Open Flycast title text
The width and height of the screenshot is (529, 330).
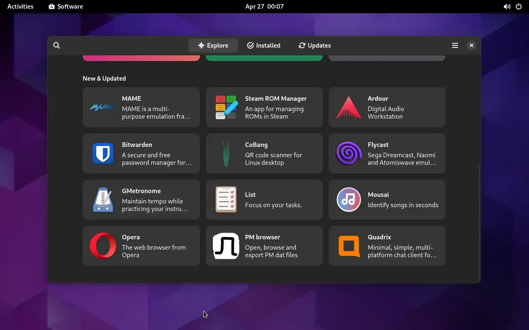[378, 145]
